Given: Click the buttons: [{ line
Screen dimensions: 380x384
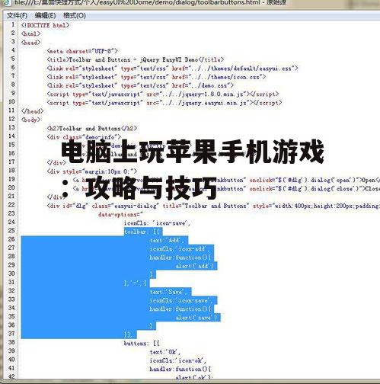Looking at the screenshot, I should pos(142,344).
